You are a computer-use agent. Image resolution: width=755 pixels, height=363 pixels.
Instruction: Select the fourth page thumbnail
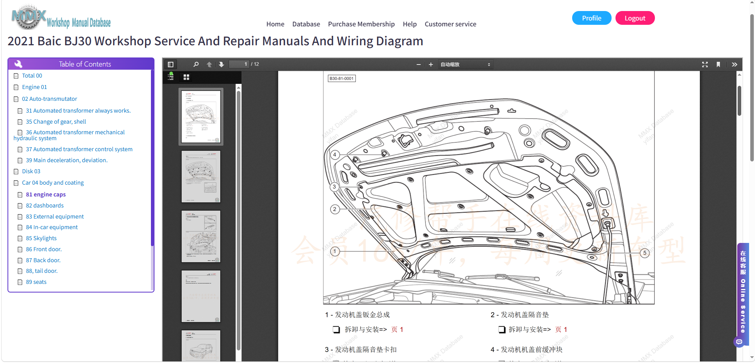[201, 296]
